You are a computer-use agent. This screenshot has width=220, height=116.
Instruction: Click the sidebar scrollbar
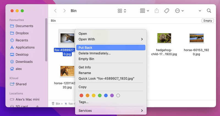(46, 40)
